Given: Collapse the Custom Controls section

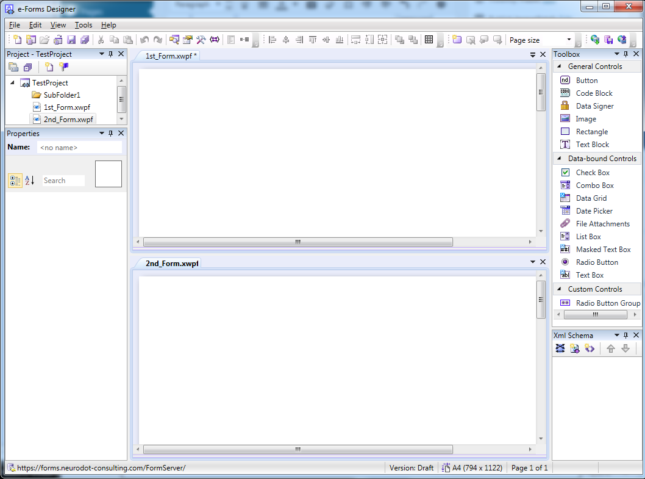Looking at the screenshot, I should coord(559,289).
